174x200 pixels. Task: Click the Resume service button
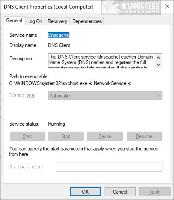pos(144,136)
